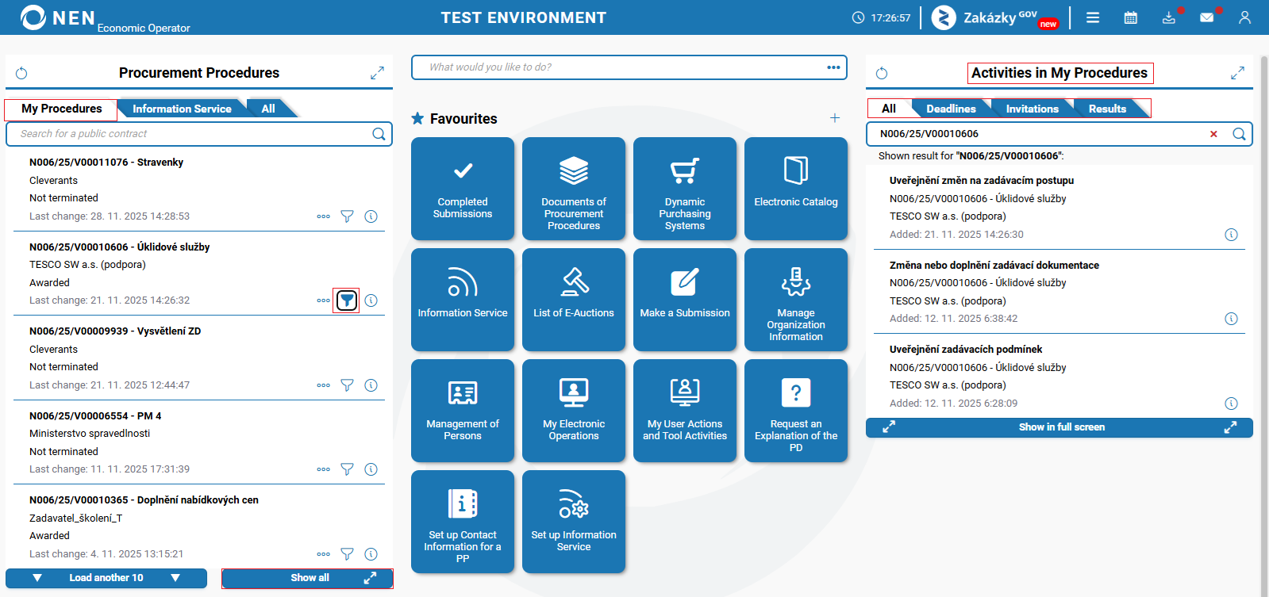This screenshot has height=597, width=1269.
Task: Open the downloads icon in header
Action: [x=1169, y=17]
